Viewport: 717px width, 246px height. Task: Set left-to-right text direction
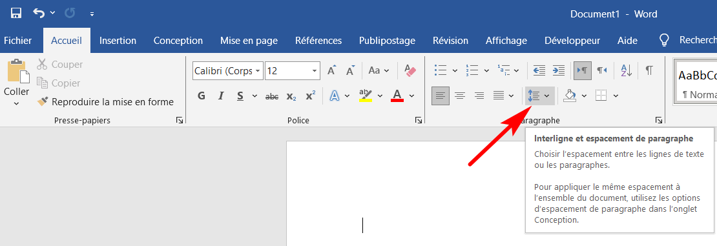point(583,70)
